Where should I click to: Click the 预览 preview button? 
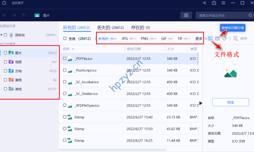[230, 102]
